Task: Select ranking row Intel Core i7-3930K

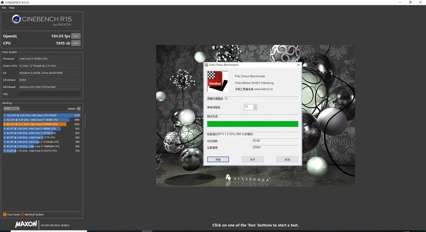Action: (x=42, y=119)
